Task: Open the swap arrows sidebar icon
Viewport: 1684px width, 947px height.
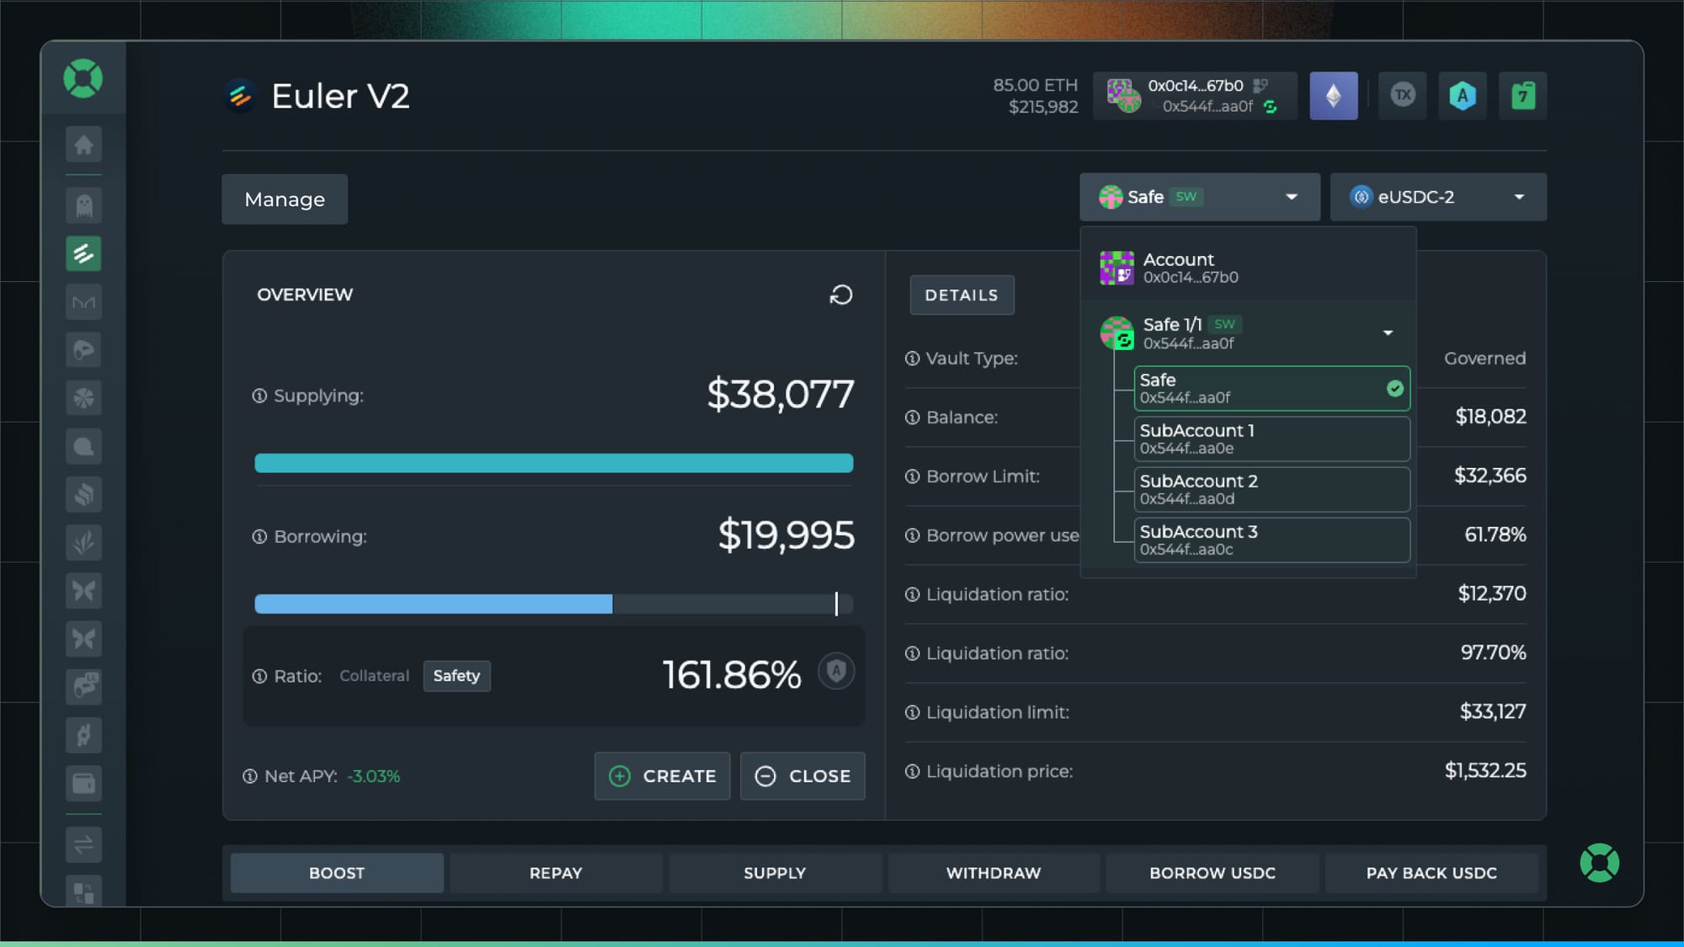Action: click(83, 844)
